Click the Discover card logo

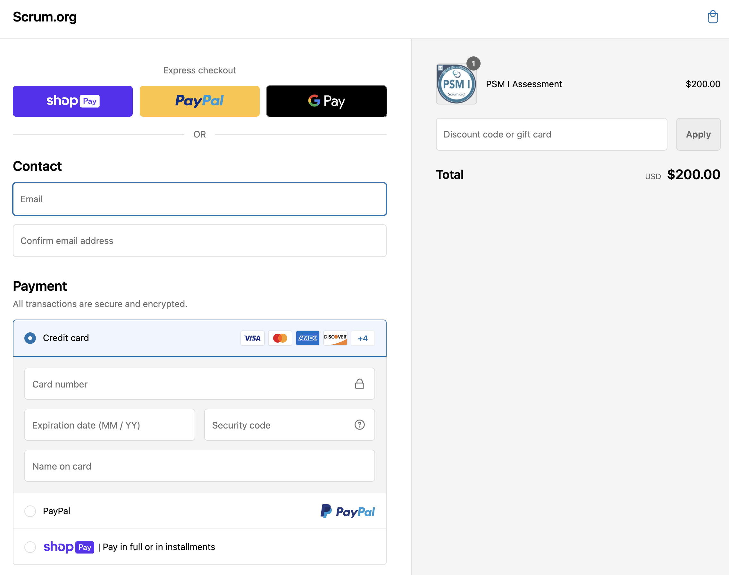tap(335, 338)
